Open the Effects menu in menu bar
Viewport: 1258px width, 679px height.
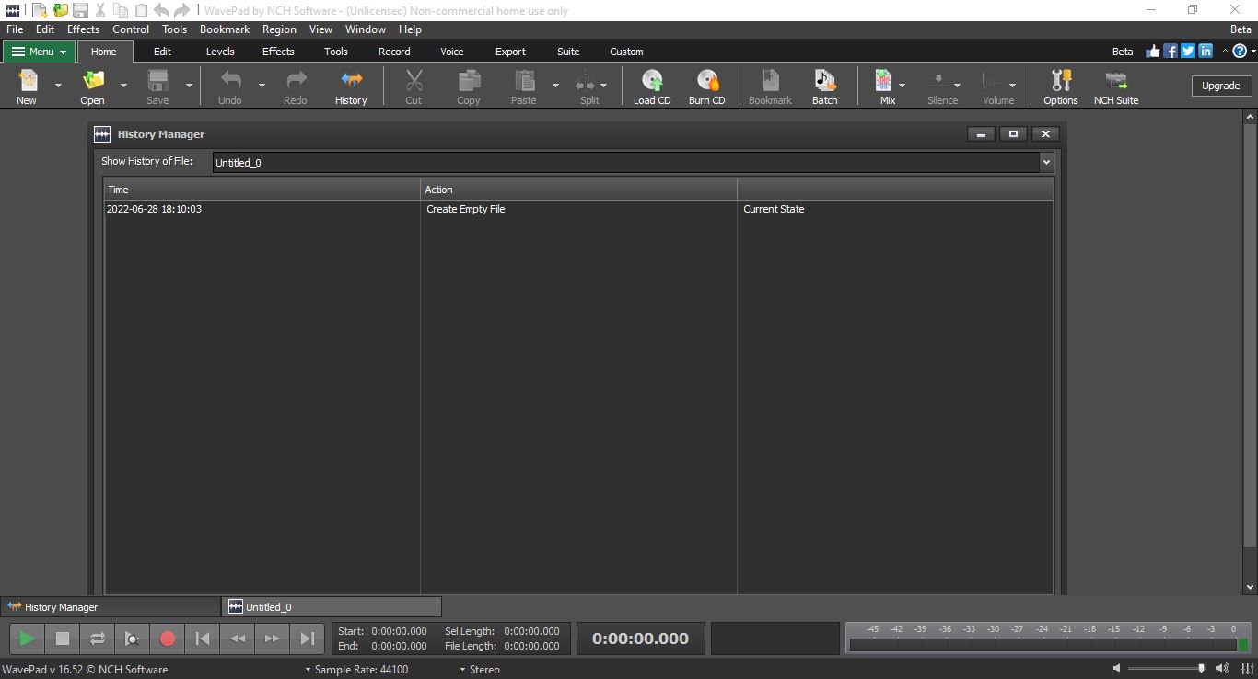coord(83,29)
